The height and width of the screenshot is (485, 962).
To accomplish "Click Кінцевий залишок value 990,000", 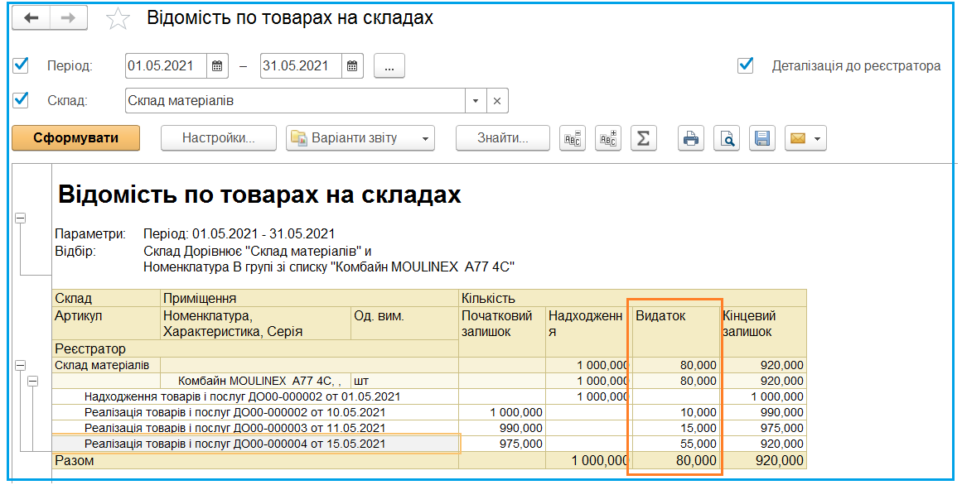I will (762, 413).
